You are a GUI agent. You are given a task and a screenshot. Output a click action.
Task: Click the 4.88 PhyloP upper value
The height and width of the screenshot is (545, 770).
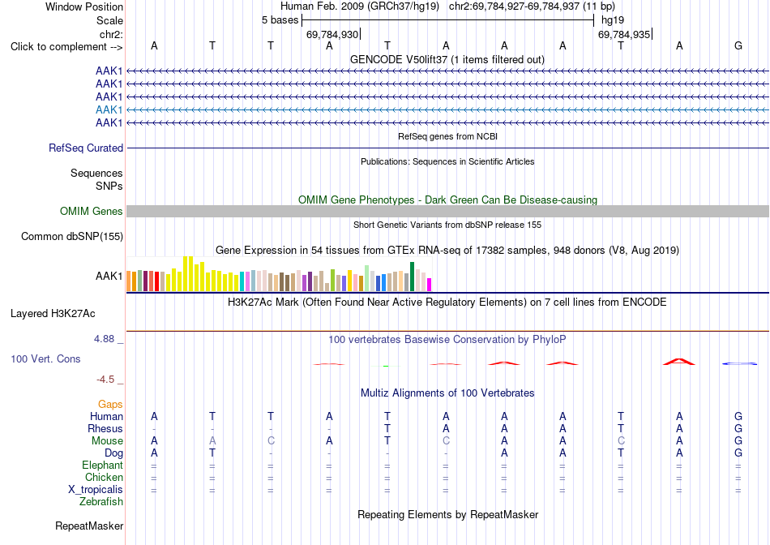tap(104, 339)
